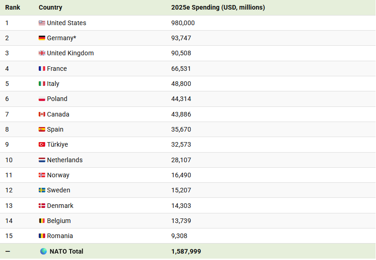
Task: Click the United States flag icon
Action: (x=42, y=23)
